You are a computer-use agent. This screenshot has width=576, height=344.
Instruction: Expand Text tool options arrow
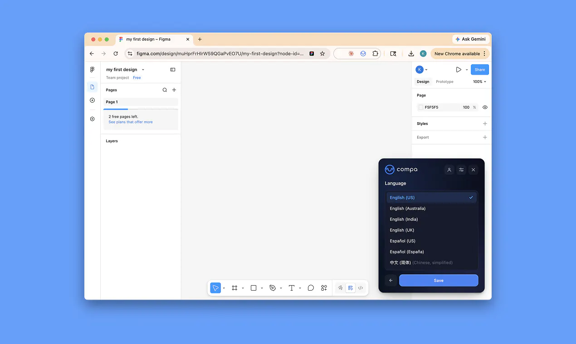(x=300, y=288)
